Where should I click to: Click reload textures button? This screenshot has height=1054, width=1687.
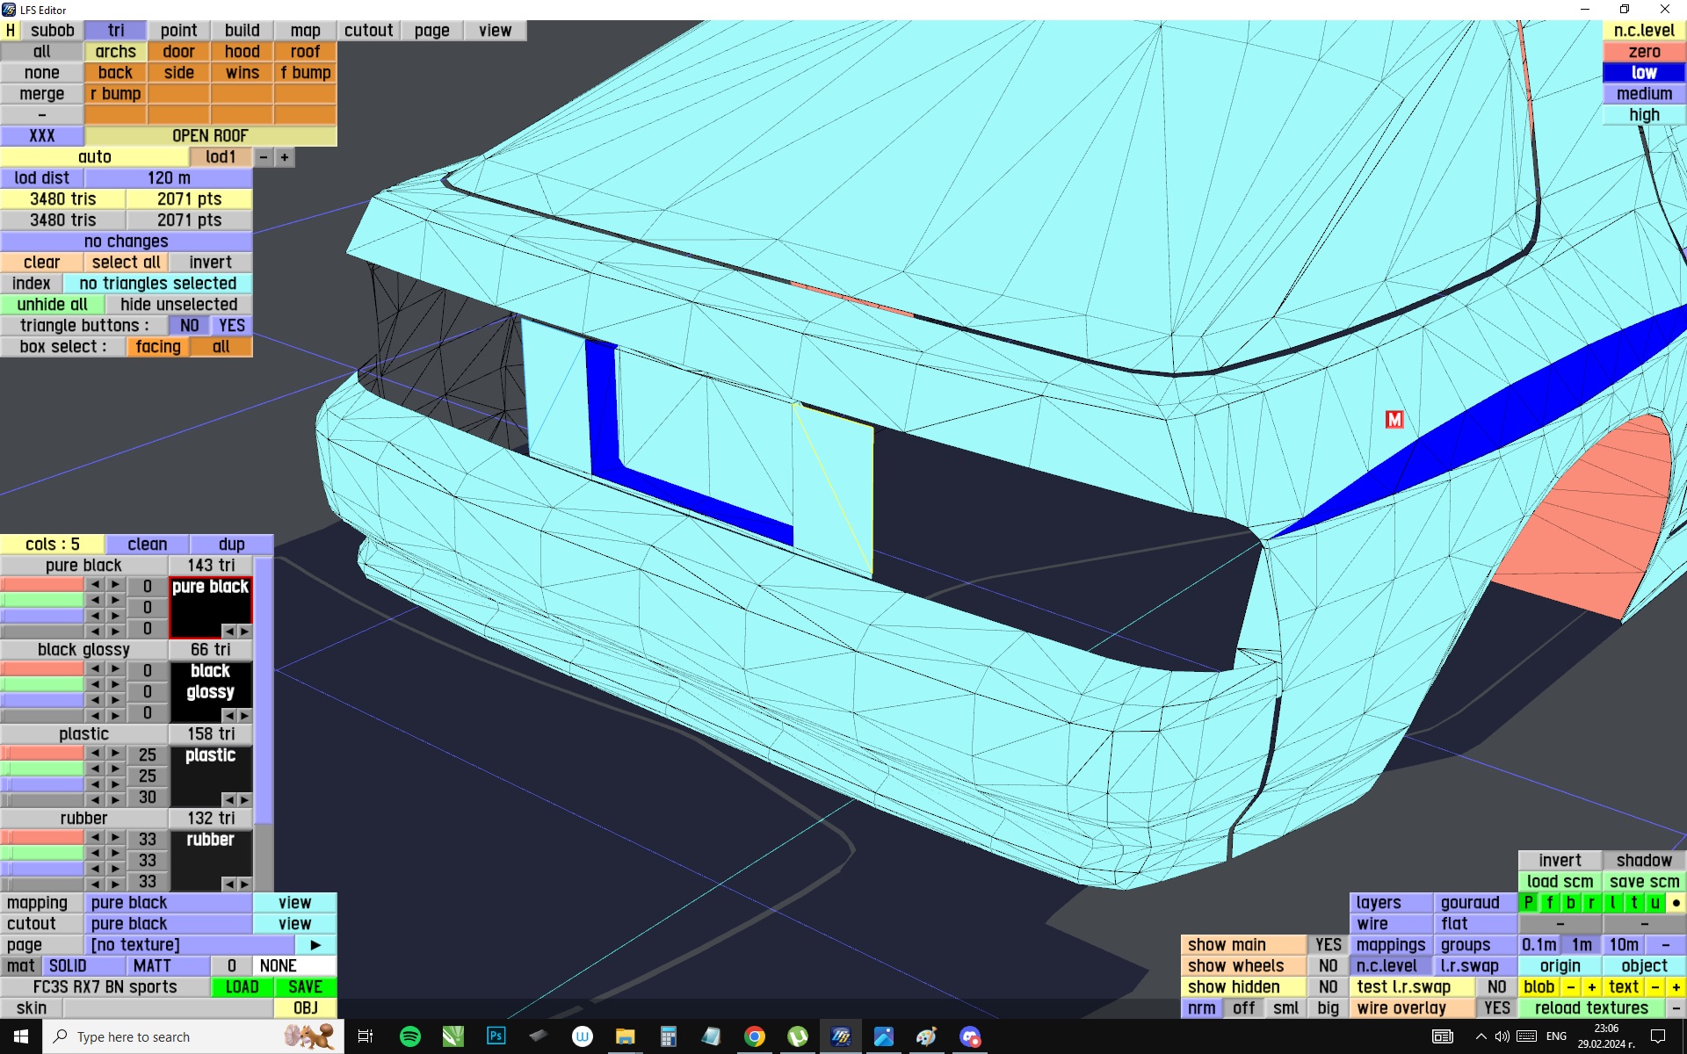(x=1590, y=1007)
